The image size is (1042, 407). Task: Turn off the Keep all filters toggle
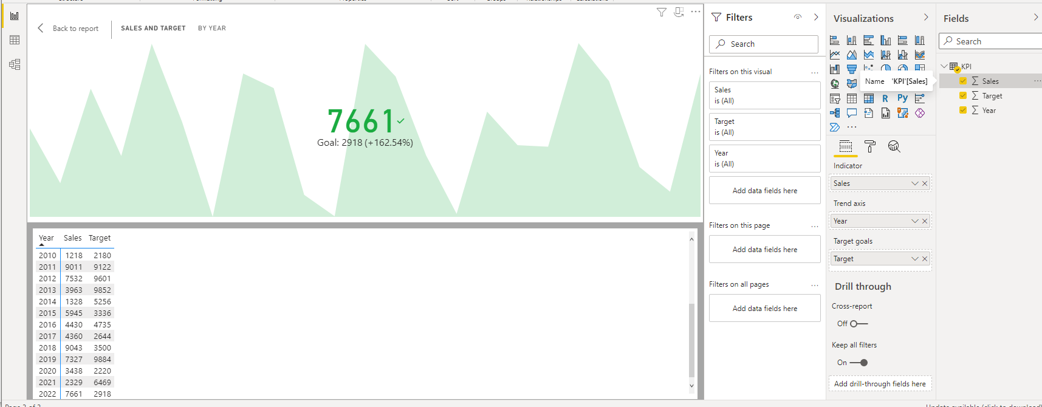pos(859,363)
